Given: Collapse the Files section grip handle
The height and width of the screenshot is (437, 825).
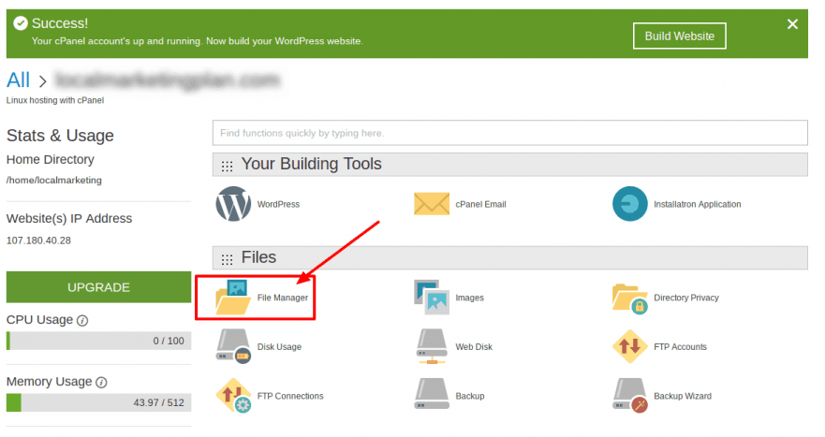Looking at the screenshot, I should pos(227,259).
